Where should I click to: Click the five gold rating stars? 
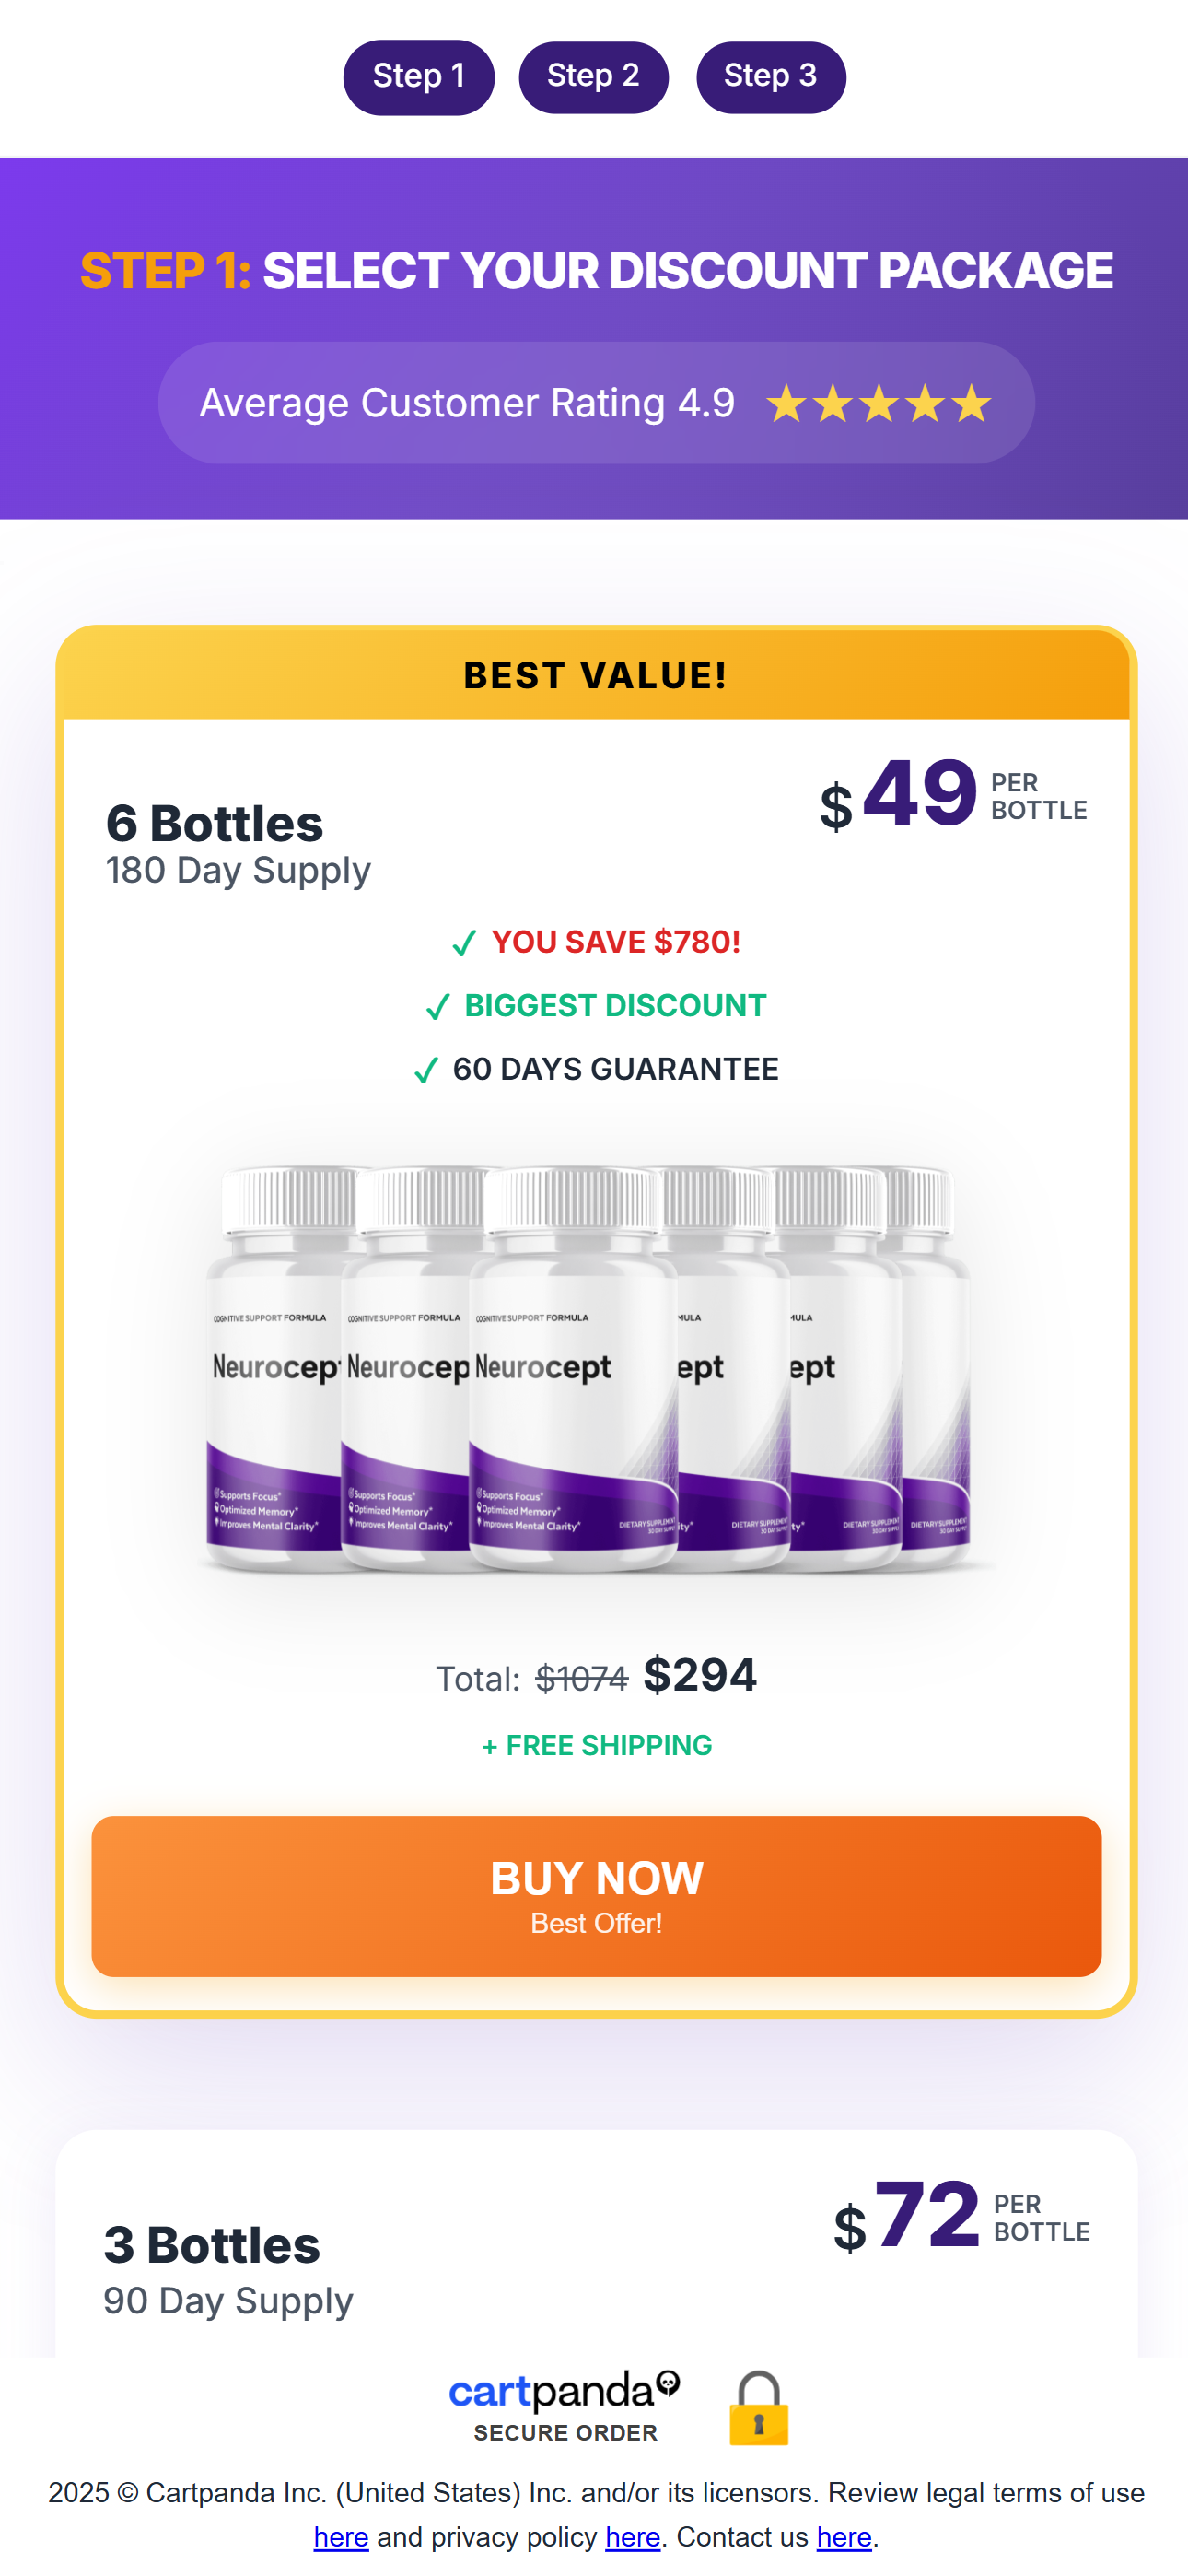tap(879, 404)
